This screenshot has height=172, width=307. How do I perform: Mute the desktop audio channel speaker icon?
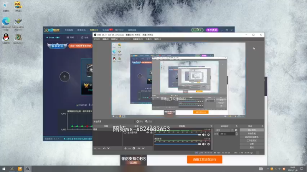(x=204, y=144)
